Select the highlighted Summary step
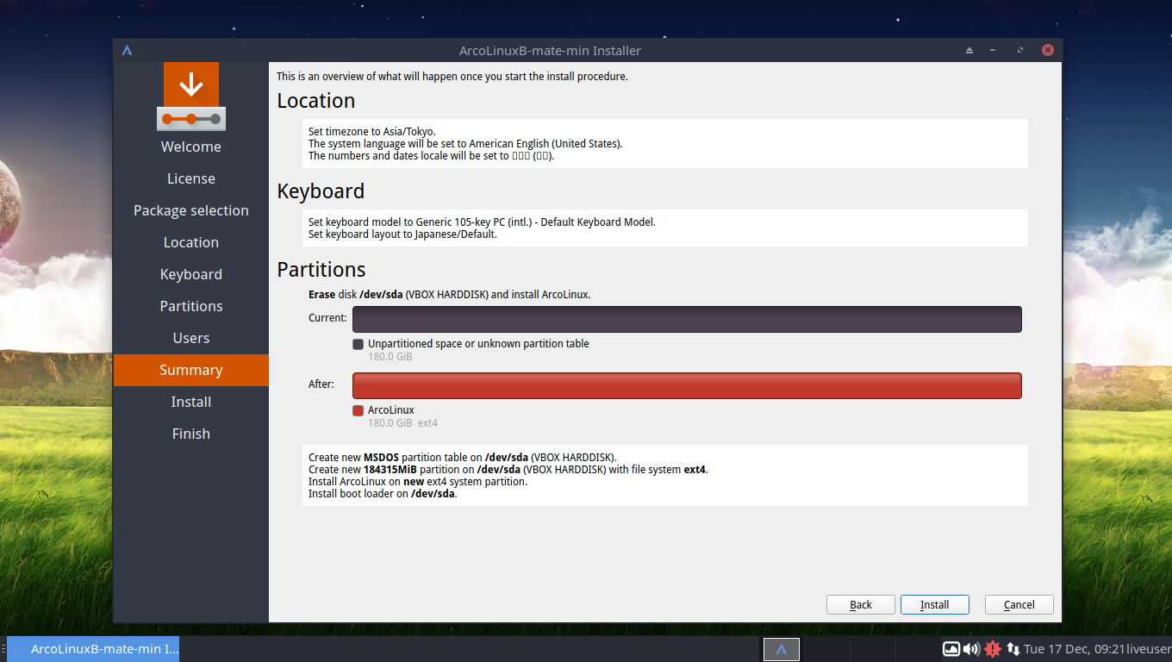 [191, 370]
